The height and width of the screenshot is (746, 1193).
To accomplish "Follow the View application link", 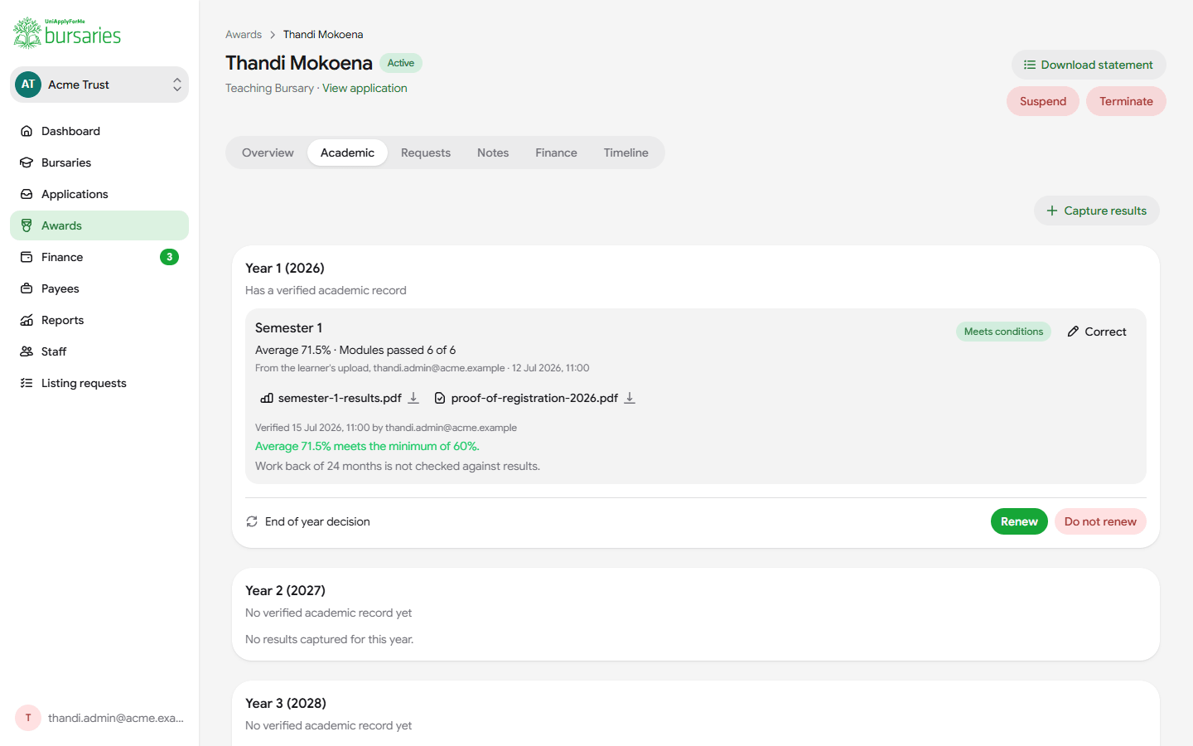I will pyautogui.click(x=365, y=88).
